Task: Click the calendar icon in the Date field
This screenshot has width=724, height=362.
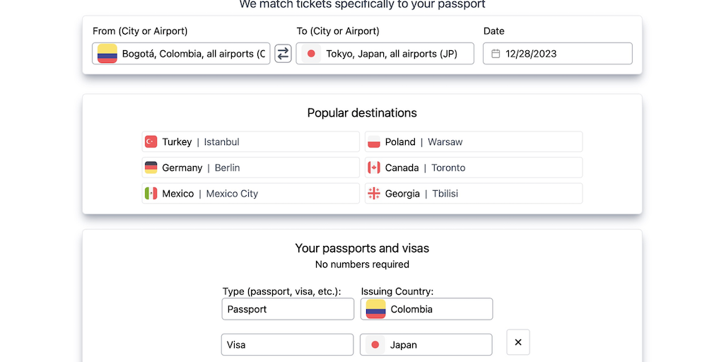Action: click(x=496, y=54)
